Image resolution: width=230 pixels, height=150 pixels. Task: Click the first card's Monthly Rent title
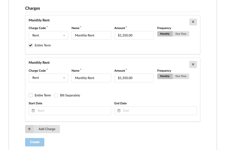(39, 20)
